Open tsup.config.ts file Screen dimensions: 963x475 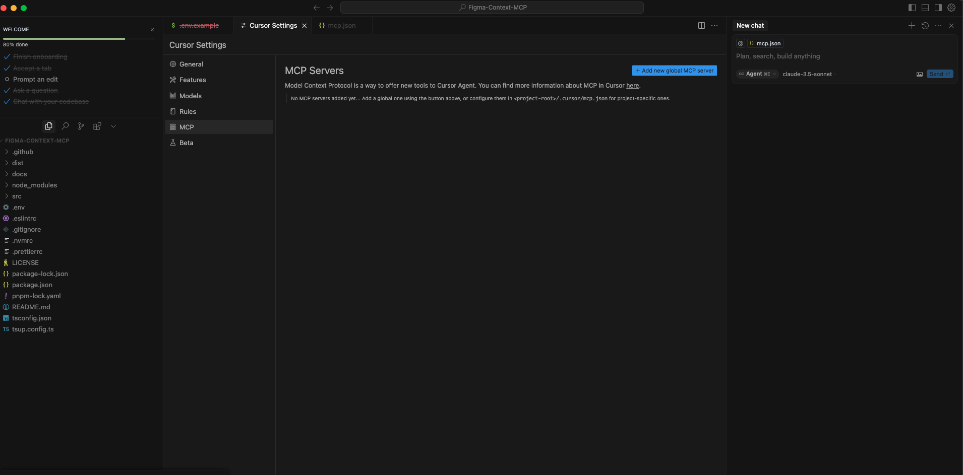pyautogui.click(x=81, y=329)
